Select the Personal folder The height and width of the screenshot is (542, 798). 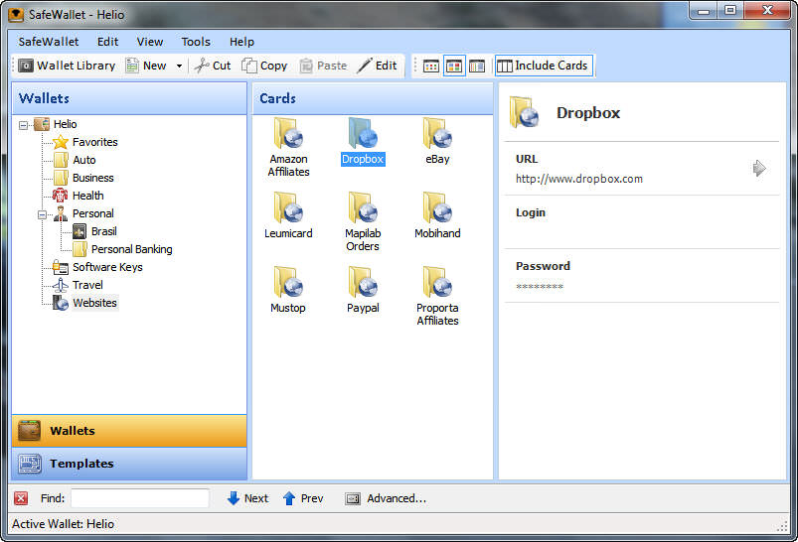83,213
